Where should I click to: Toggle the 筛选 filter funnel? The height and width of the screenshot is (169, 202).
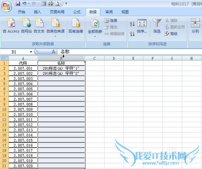click(157, 26)
